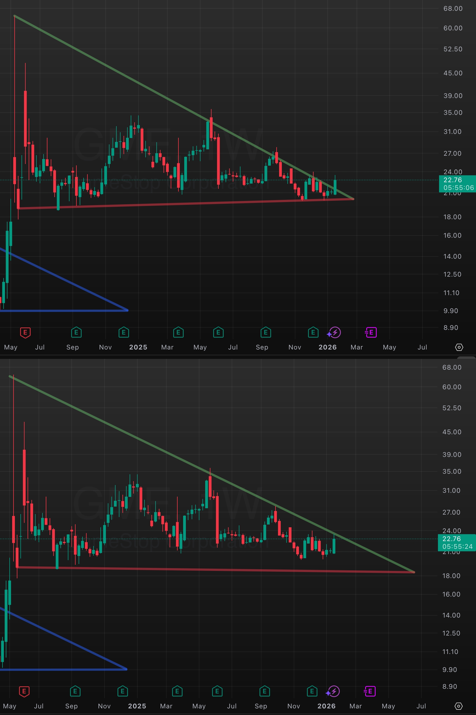
Task: View lower chart's December 2025 earnings marker
Action: (312, 691)
